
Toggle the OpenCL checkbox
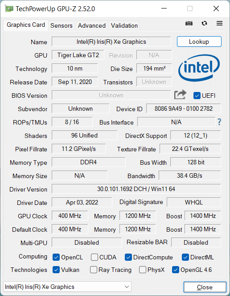(x=56, y=257)
